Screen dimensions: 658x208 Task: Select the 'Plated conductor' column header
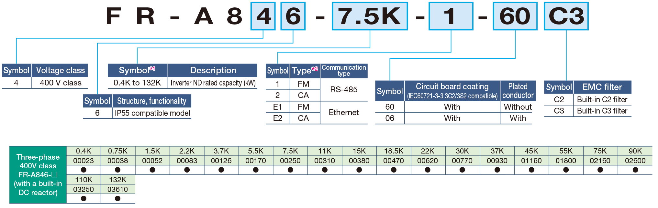coord(518,91)
